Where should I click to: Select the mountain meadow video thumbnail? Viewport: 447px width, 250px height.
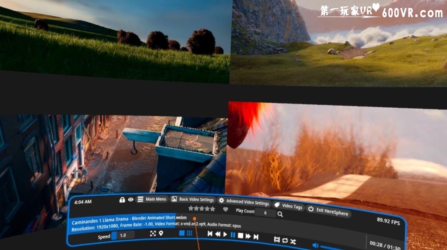339,43
